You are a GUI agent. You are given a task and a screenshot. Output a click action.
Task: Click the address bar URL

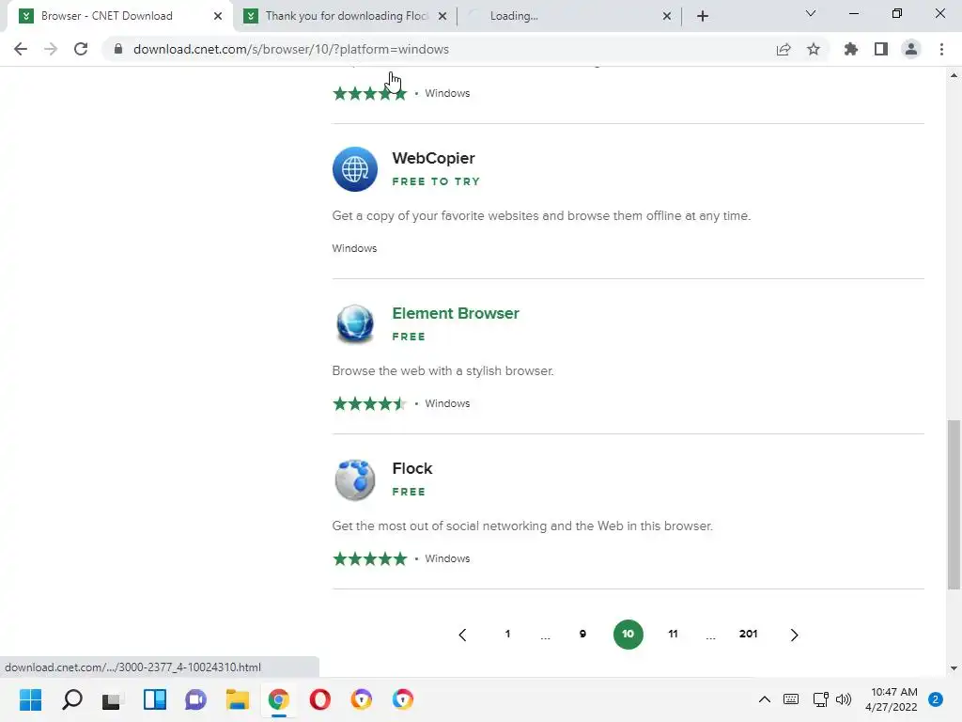pos(291,49)
